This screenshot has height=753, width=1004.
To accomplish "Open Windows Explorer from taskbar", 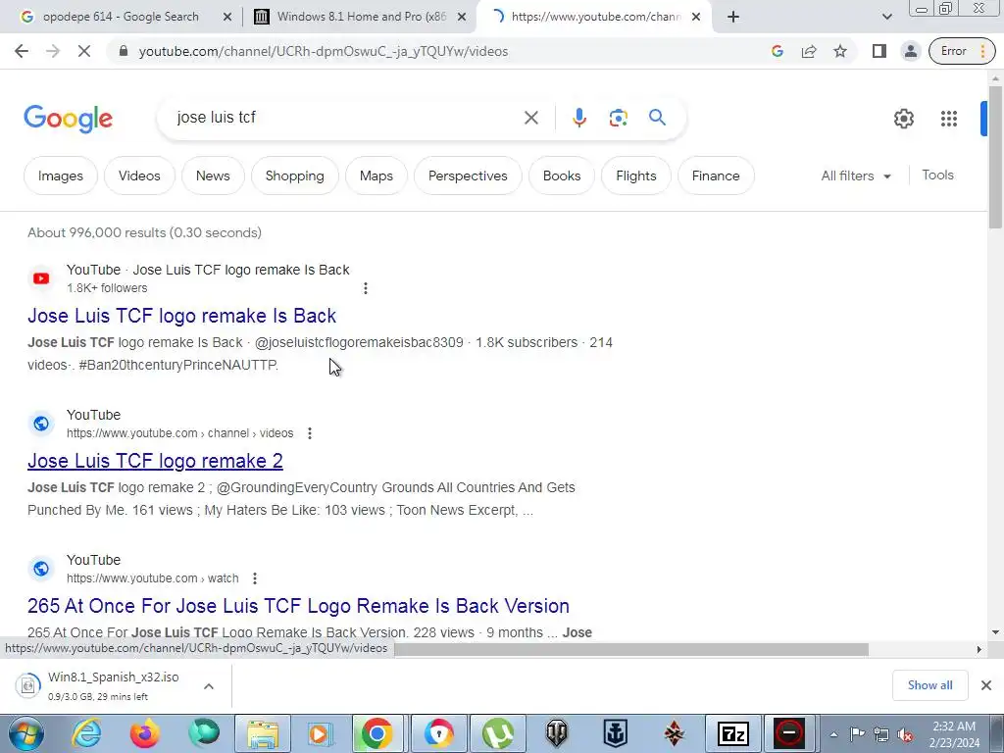I will [x=263, y=733].
